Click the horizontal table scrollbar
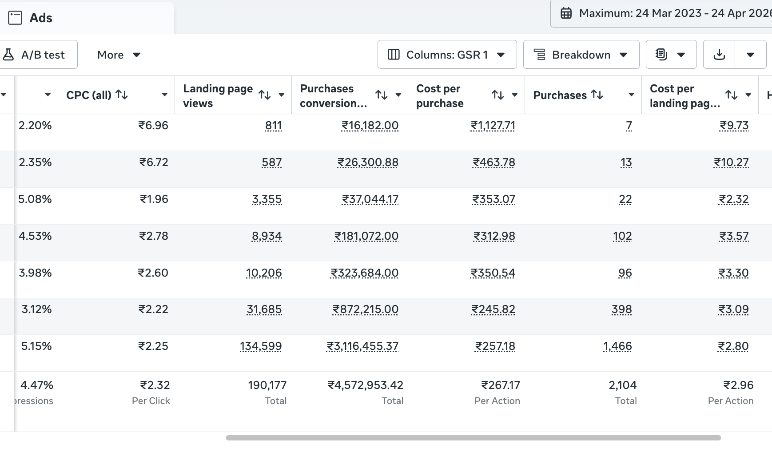Image resolution: width=772 pixels, height=452 pixels. (473, 438)
